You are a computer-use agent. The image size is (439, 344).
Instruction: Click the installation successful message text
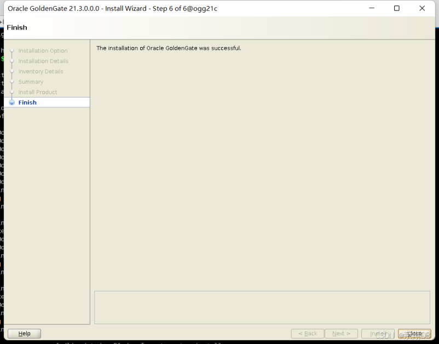point(169,48)
